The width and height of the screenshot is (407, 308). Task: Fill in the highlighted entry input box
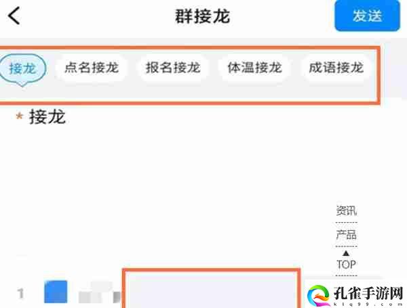point(211,289)
